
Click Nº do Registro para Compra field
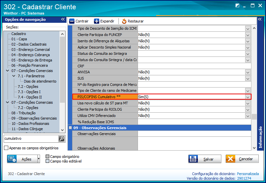click(x=195, y=85)
